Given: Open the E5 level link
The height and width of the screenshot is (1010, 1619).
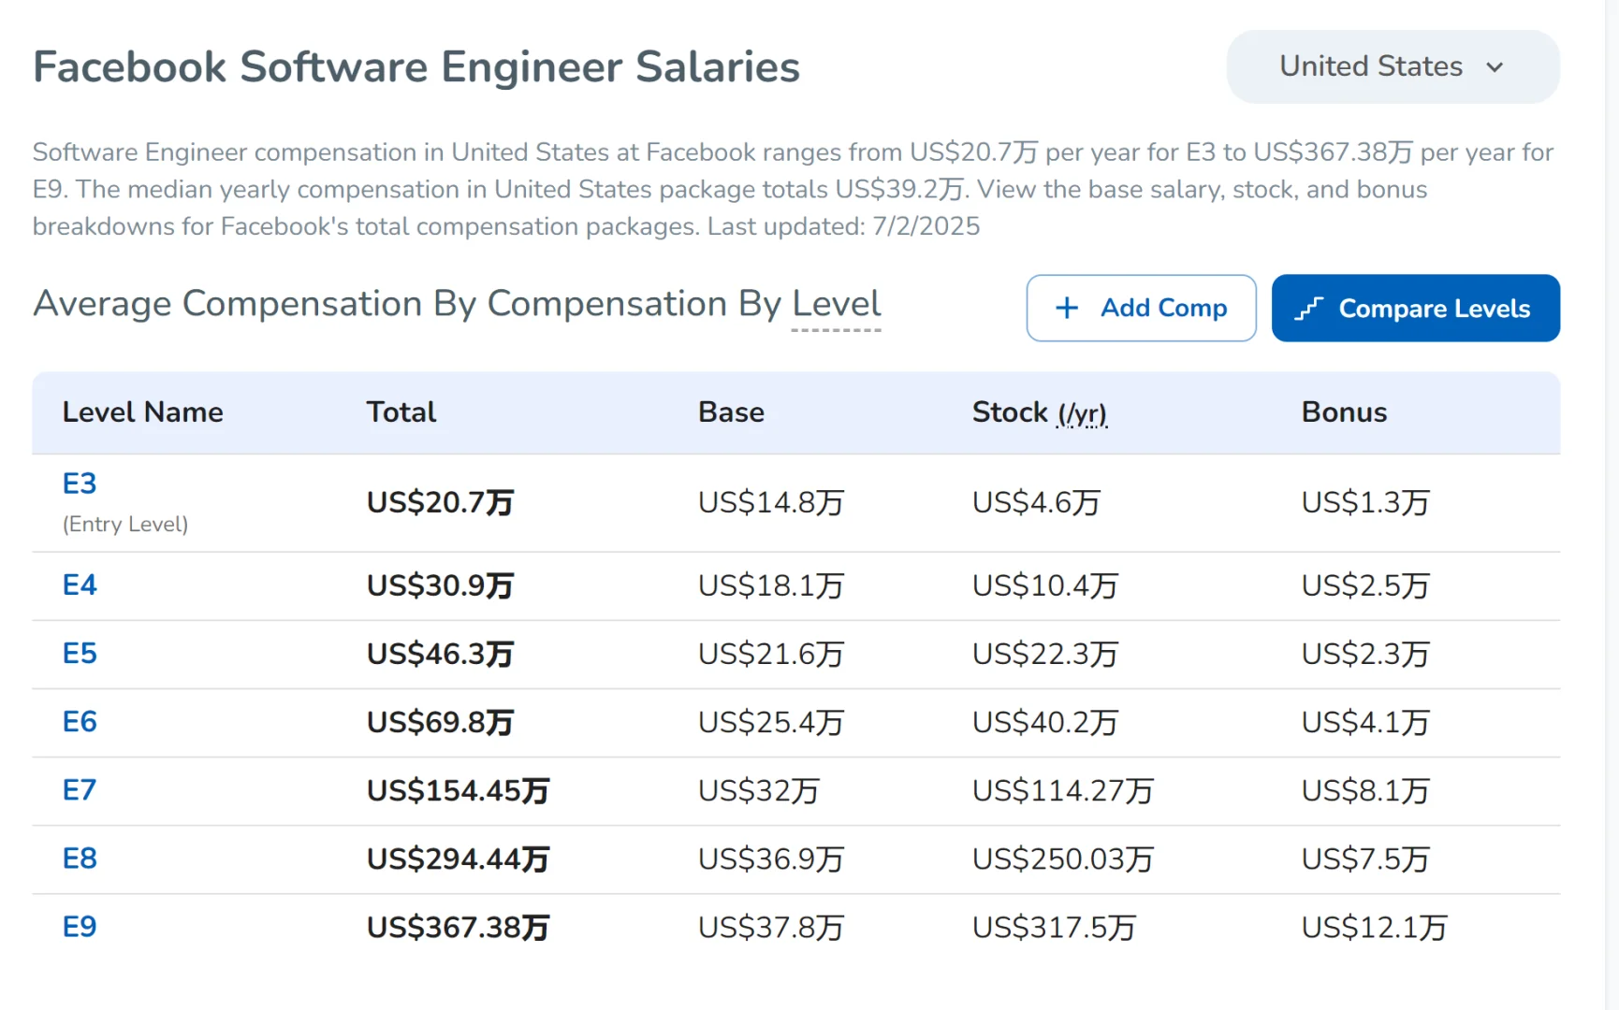Looking at the screenshot, I should pos(80,654).
